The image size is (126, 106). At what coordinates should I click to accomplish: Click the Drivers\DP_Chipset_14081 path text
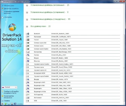tap(60, 40)
